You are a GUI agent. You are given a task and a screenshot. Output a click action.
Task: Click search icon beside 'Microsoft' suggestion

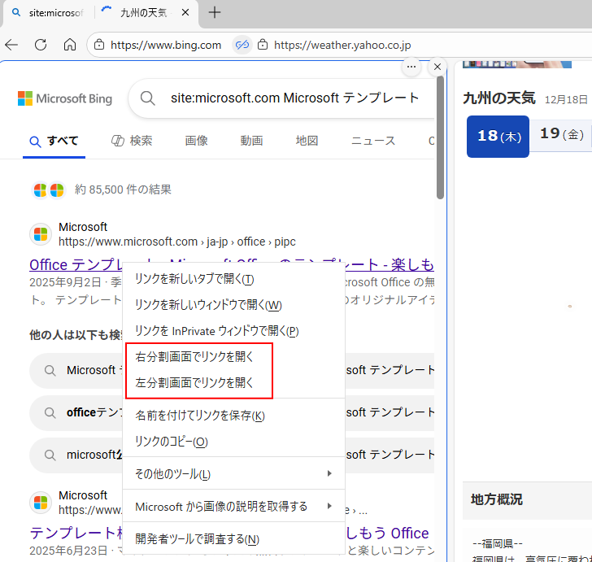pyautogui.click(x=50, y=371)
